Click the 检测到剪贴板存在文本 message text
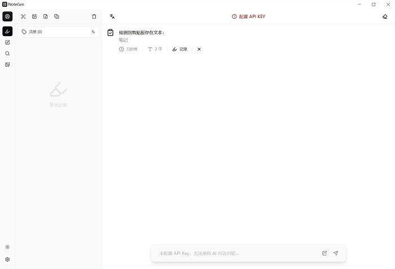 coord(141,33)
